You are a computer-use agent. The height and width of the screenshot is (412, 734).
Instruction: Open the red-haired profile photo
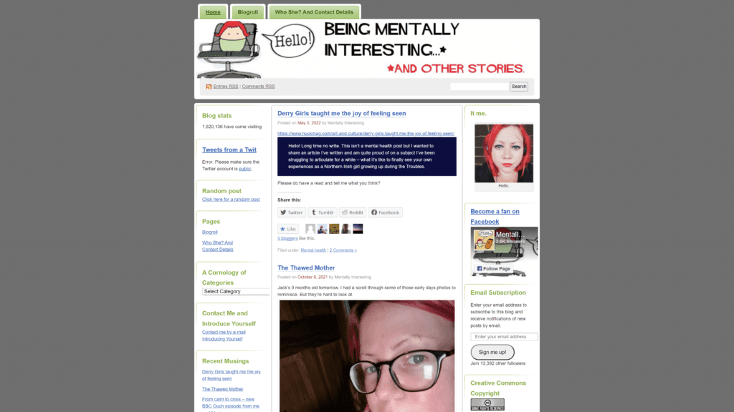pos(504,153)
